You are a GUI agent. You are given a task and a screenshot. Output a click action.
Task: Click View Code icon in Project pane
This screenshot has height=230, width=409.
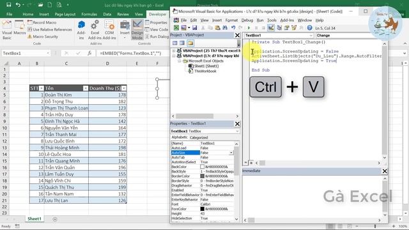tap(174, 43)
